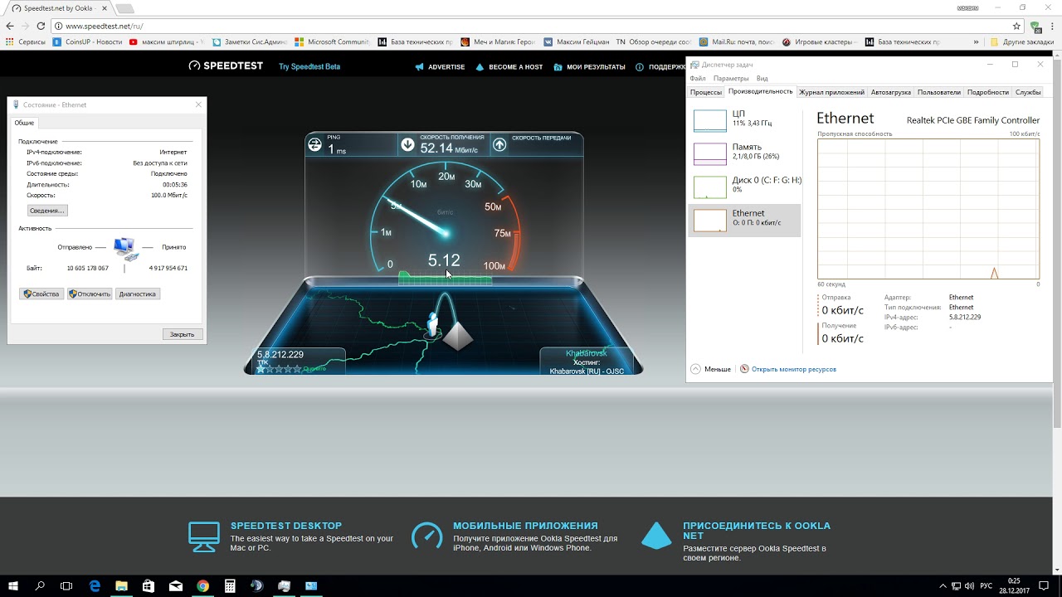Open the Файл menu in Task Manager

(698, 79)
